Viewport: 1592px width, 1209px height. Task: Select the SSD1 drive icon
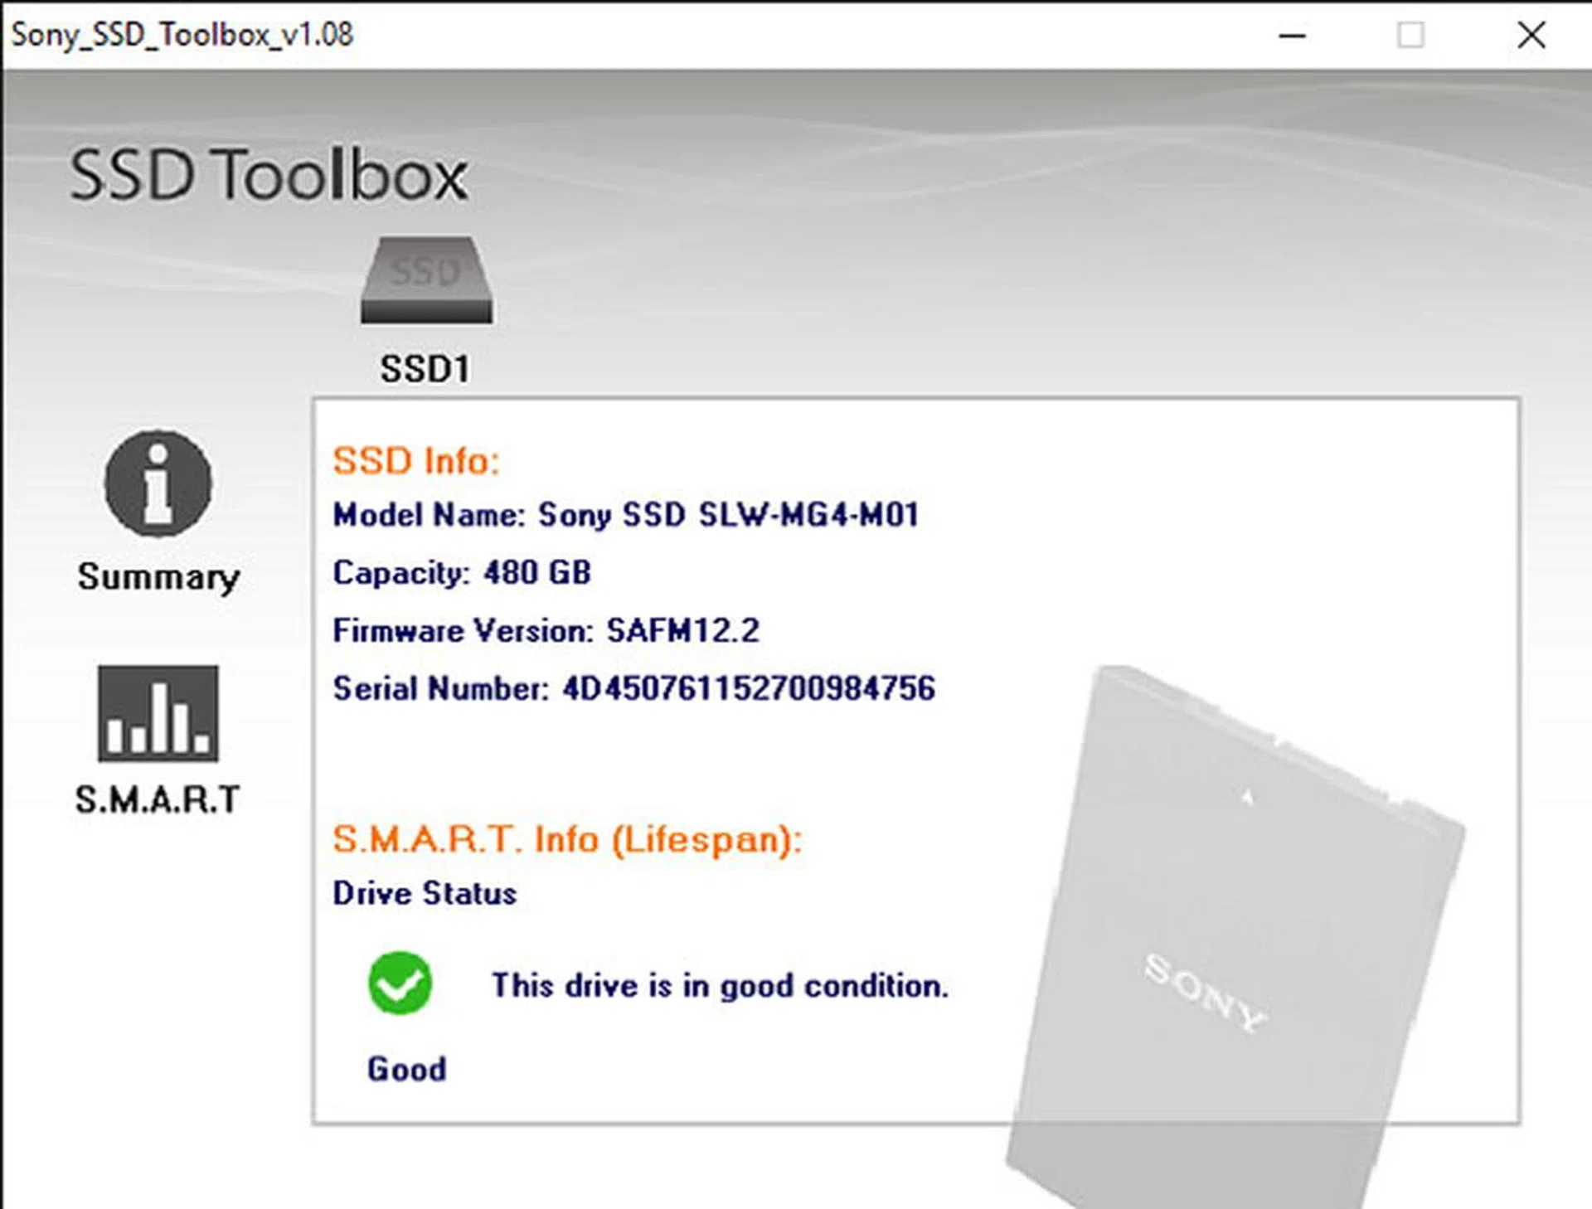[426, 280]
